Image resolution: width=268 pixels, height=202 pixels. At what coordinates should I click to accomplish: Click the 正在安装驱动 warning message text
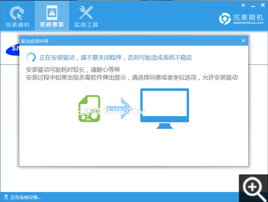click(x=116, y=58)
